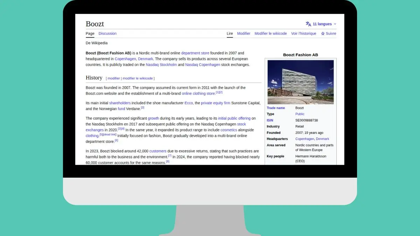420x236 pixels.
Task: Follow the Nasdaq Copenhagen link
Action: (x=203, y=65)
